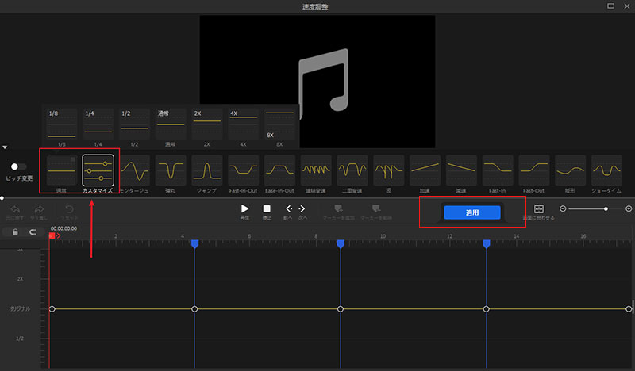Viewport: 635px width, 371px height.
Task: Select the blue marker near 4 seconds
Action: click(194, 243)
